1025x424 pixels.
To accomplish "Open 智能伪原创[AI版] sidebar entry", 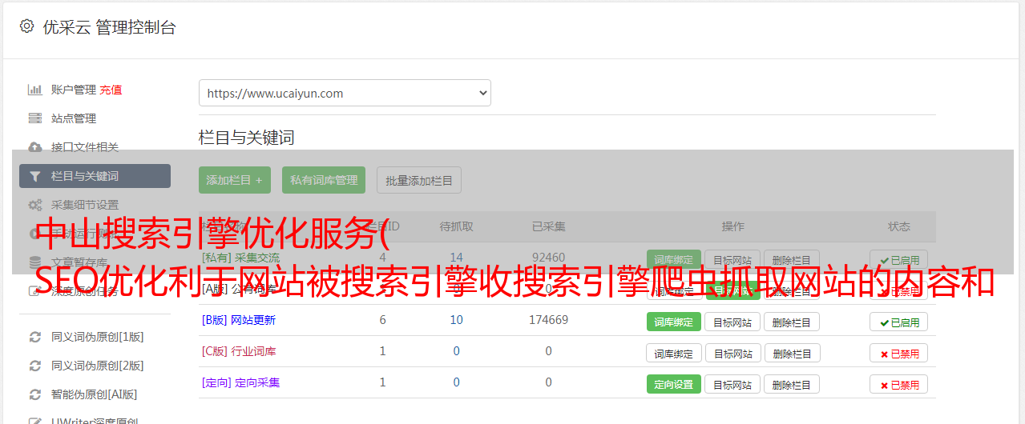I will 95,394.
